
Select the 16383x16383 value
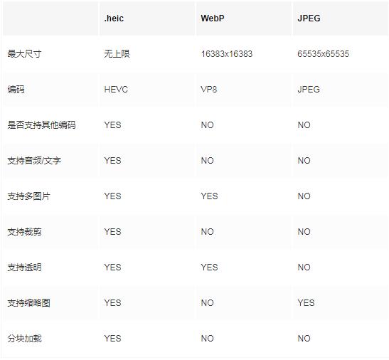227,54
